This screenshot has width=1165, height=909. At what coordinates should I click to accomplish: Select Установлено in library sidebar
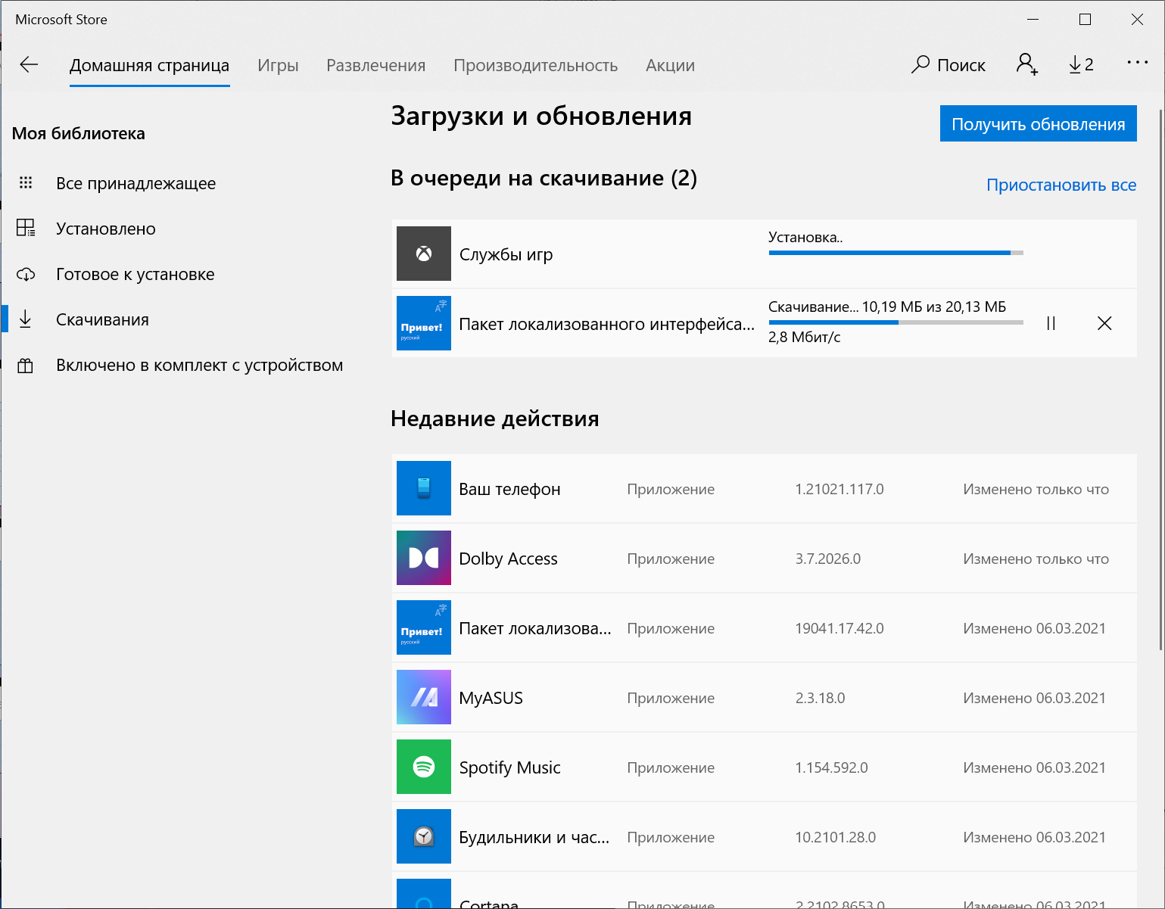click(106, 229)
